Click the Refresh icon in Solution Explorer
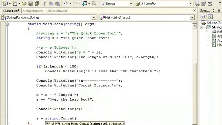This screenshot has width=222, height=125. 211,17
